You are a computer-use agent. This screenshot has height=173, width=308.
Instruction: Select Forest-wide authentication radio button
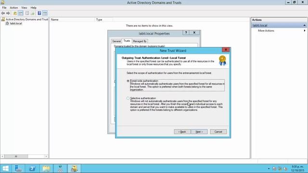pyautogui.click(x=128, y=81)
